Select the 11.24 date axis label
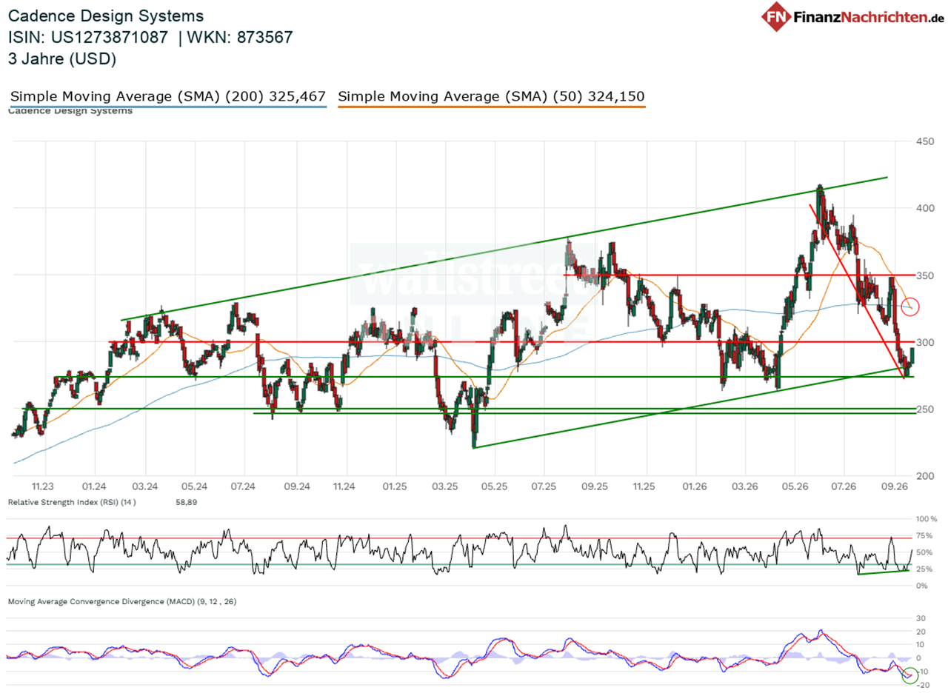 click(344, 486)
